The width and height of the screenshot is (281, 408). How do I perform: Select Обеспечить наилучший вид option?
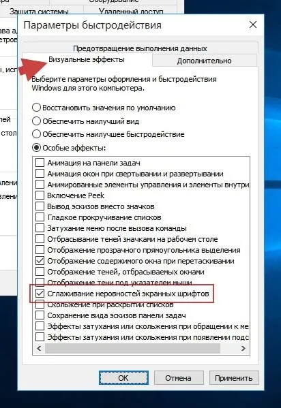[36, 121]
